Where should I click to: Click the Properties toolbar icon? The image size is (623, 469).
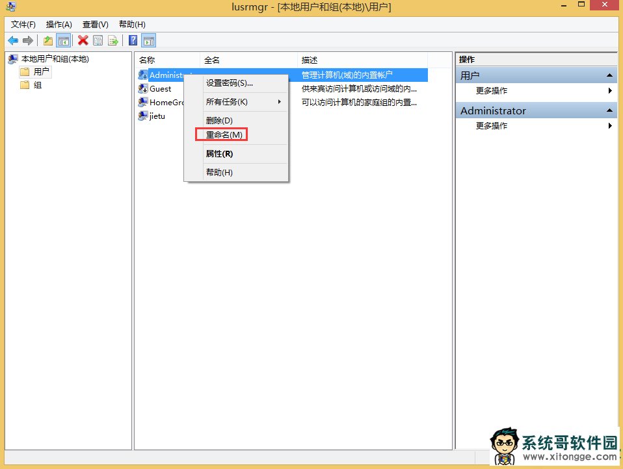click(x=98, y=40)
